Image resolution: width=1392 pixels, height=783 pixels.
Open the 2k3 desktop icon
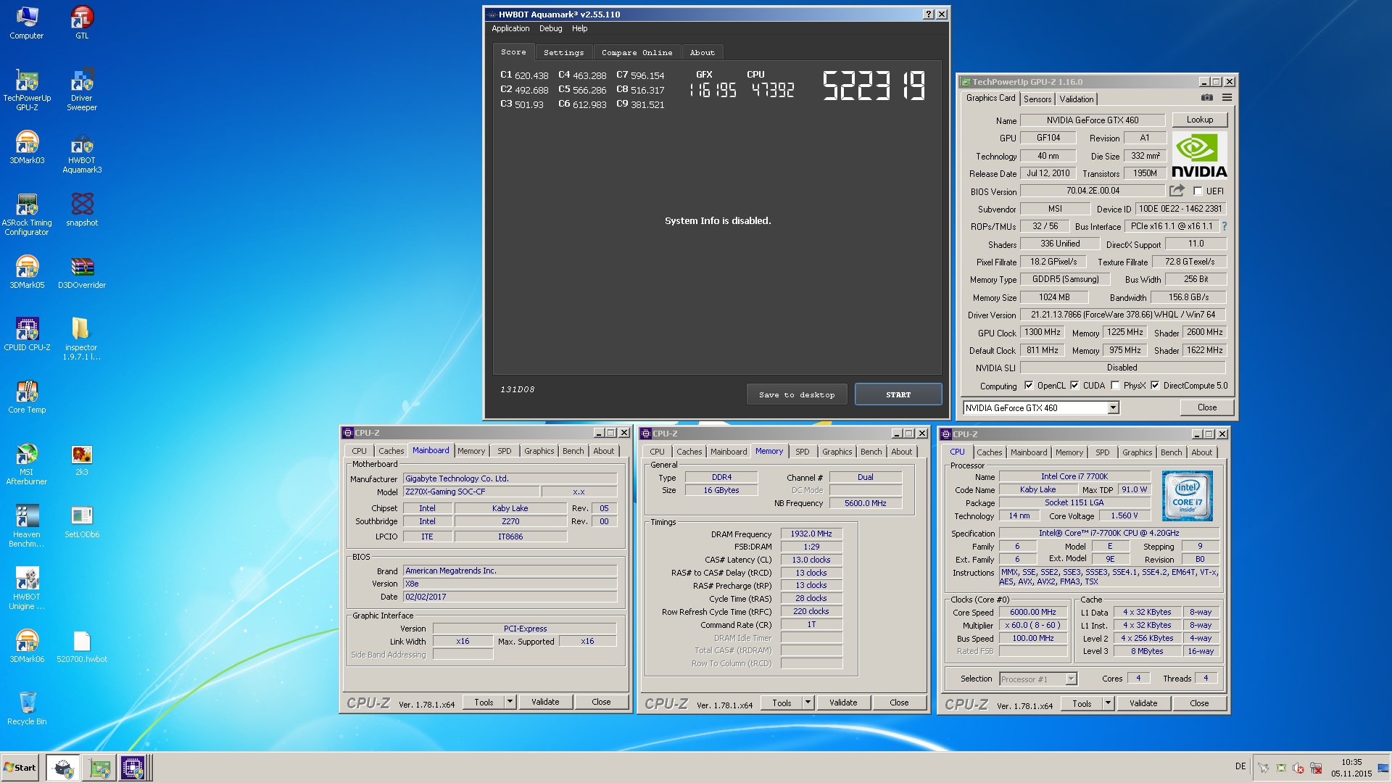point(82,460)
